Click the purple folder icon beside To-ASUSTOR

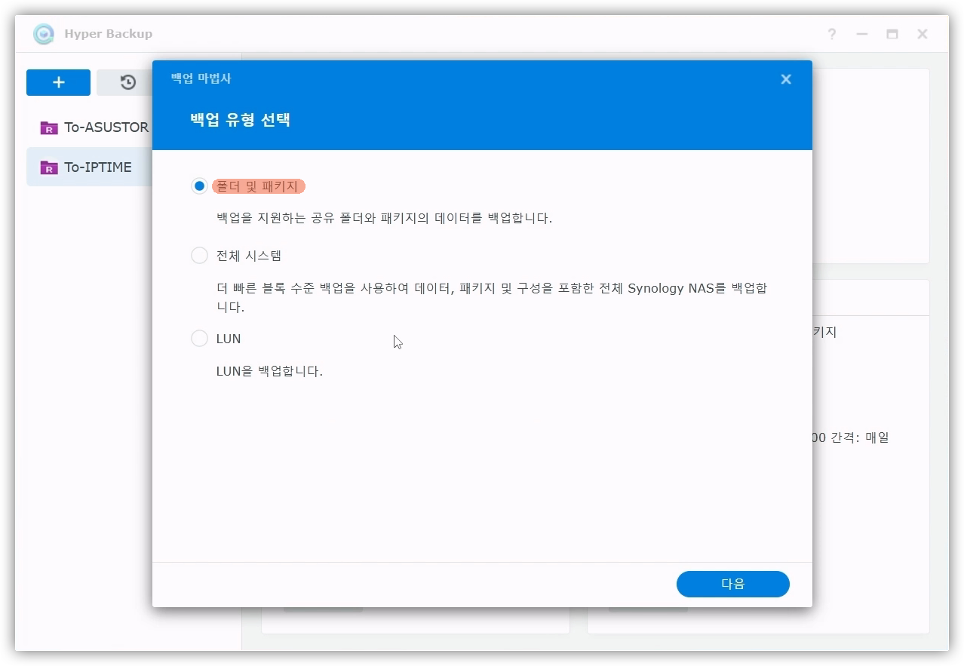[49, 127]
